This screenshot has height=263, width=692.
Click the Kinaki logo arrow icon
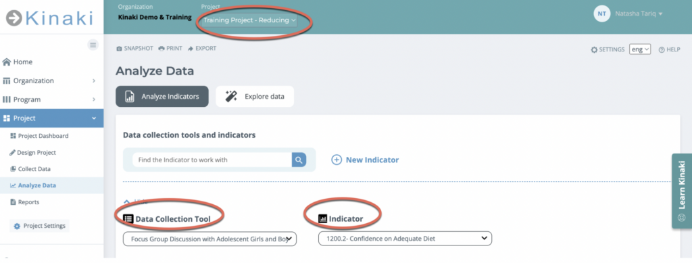(x=14, y=18)
